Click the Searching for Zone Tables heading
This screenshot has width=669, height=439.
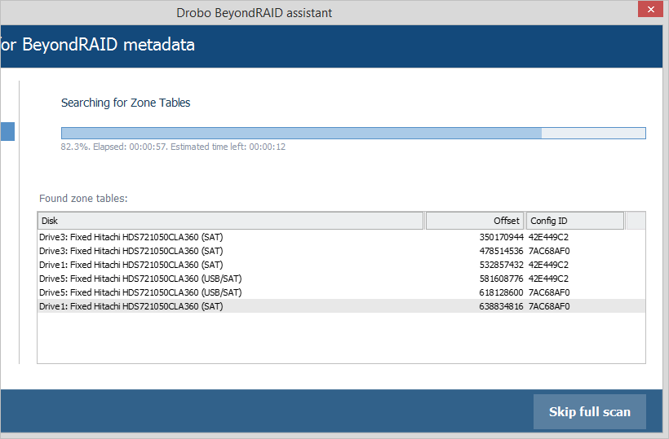click(126, 103)
